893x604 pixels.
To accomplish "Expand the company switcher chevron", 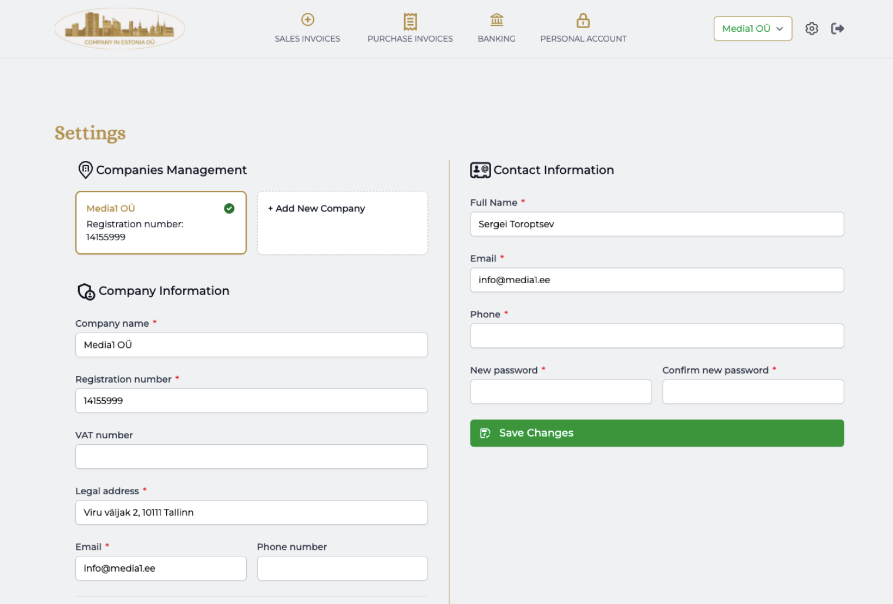I will click(780, 28).
